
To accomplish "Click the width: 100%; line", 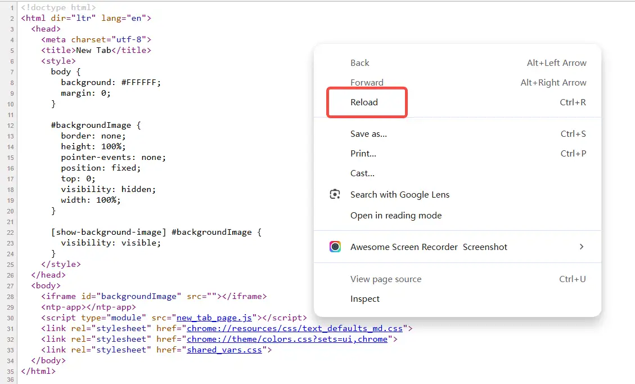I will pyautogui.click(x=91, y=200).
